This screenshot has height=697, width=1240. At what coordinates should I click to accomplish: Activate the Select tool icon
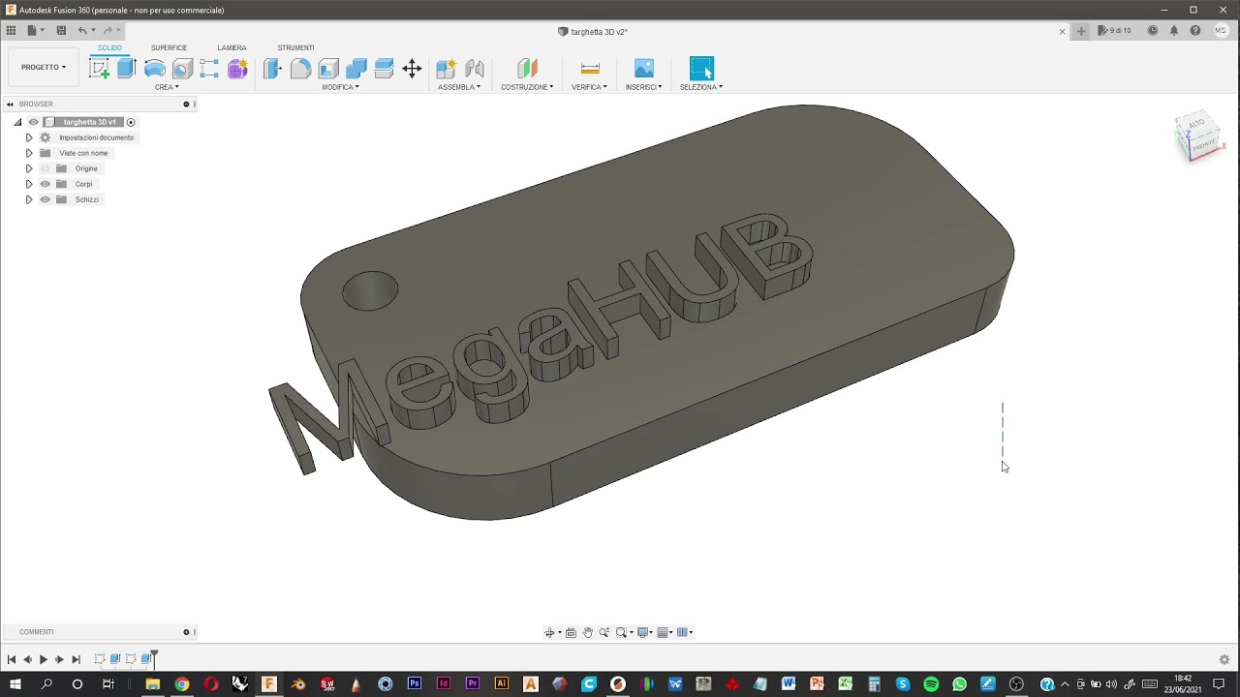click(701, 68)
